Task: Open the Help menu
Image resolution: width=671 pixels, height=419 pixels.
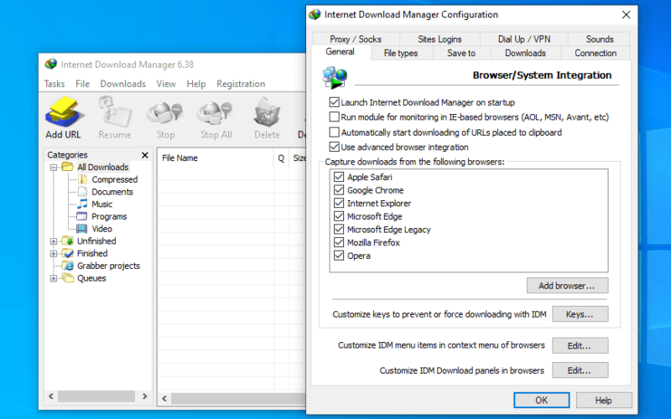Action: click(196, 84)
